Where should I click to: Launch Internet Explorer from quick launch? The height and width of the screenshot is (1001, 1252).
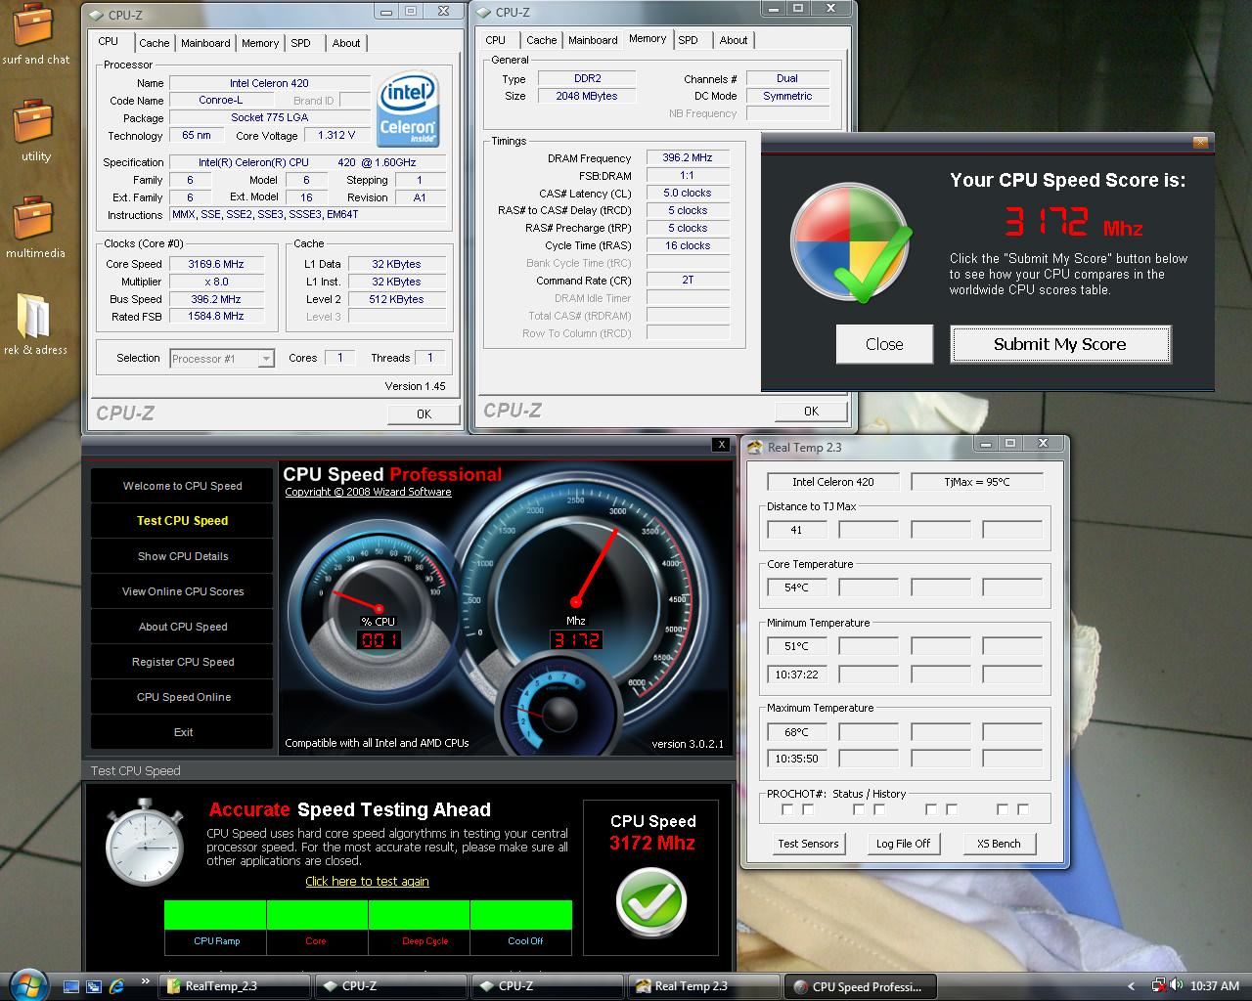pos(116,986)
